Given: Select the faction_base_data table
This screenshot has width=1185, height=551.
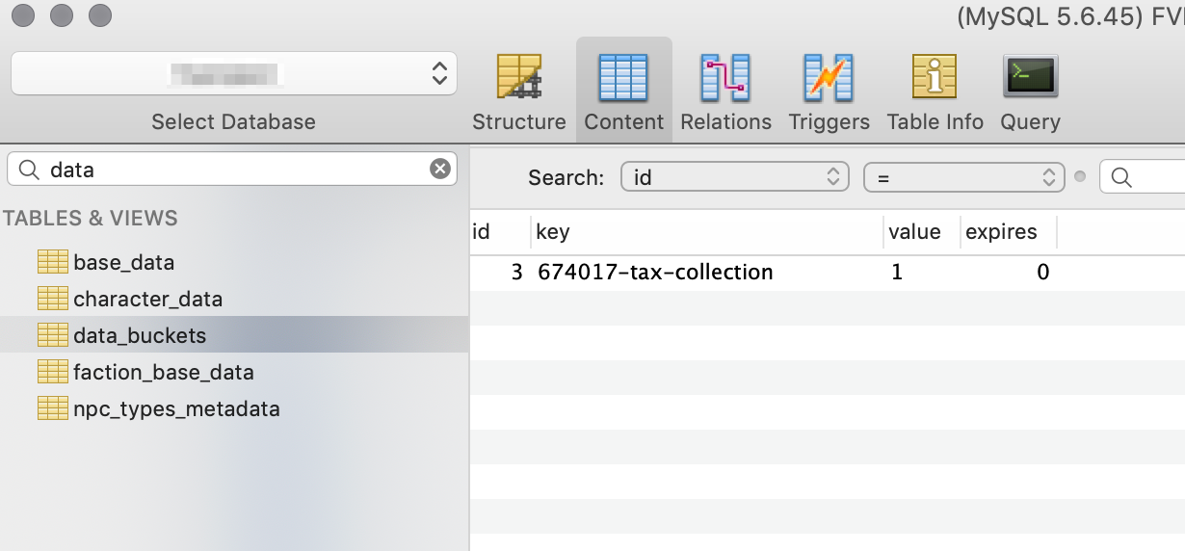Looking at the screenshot, I should point(163,372).
